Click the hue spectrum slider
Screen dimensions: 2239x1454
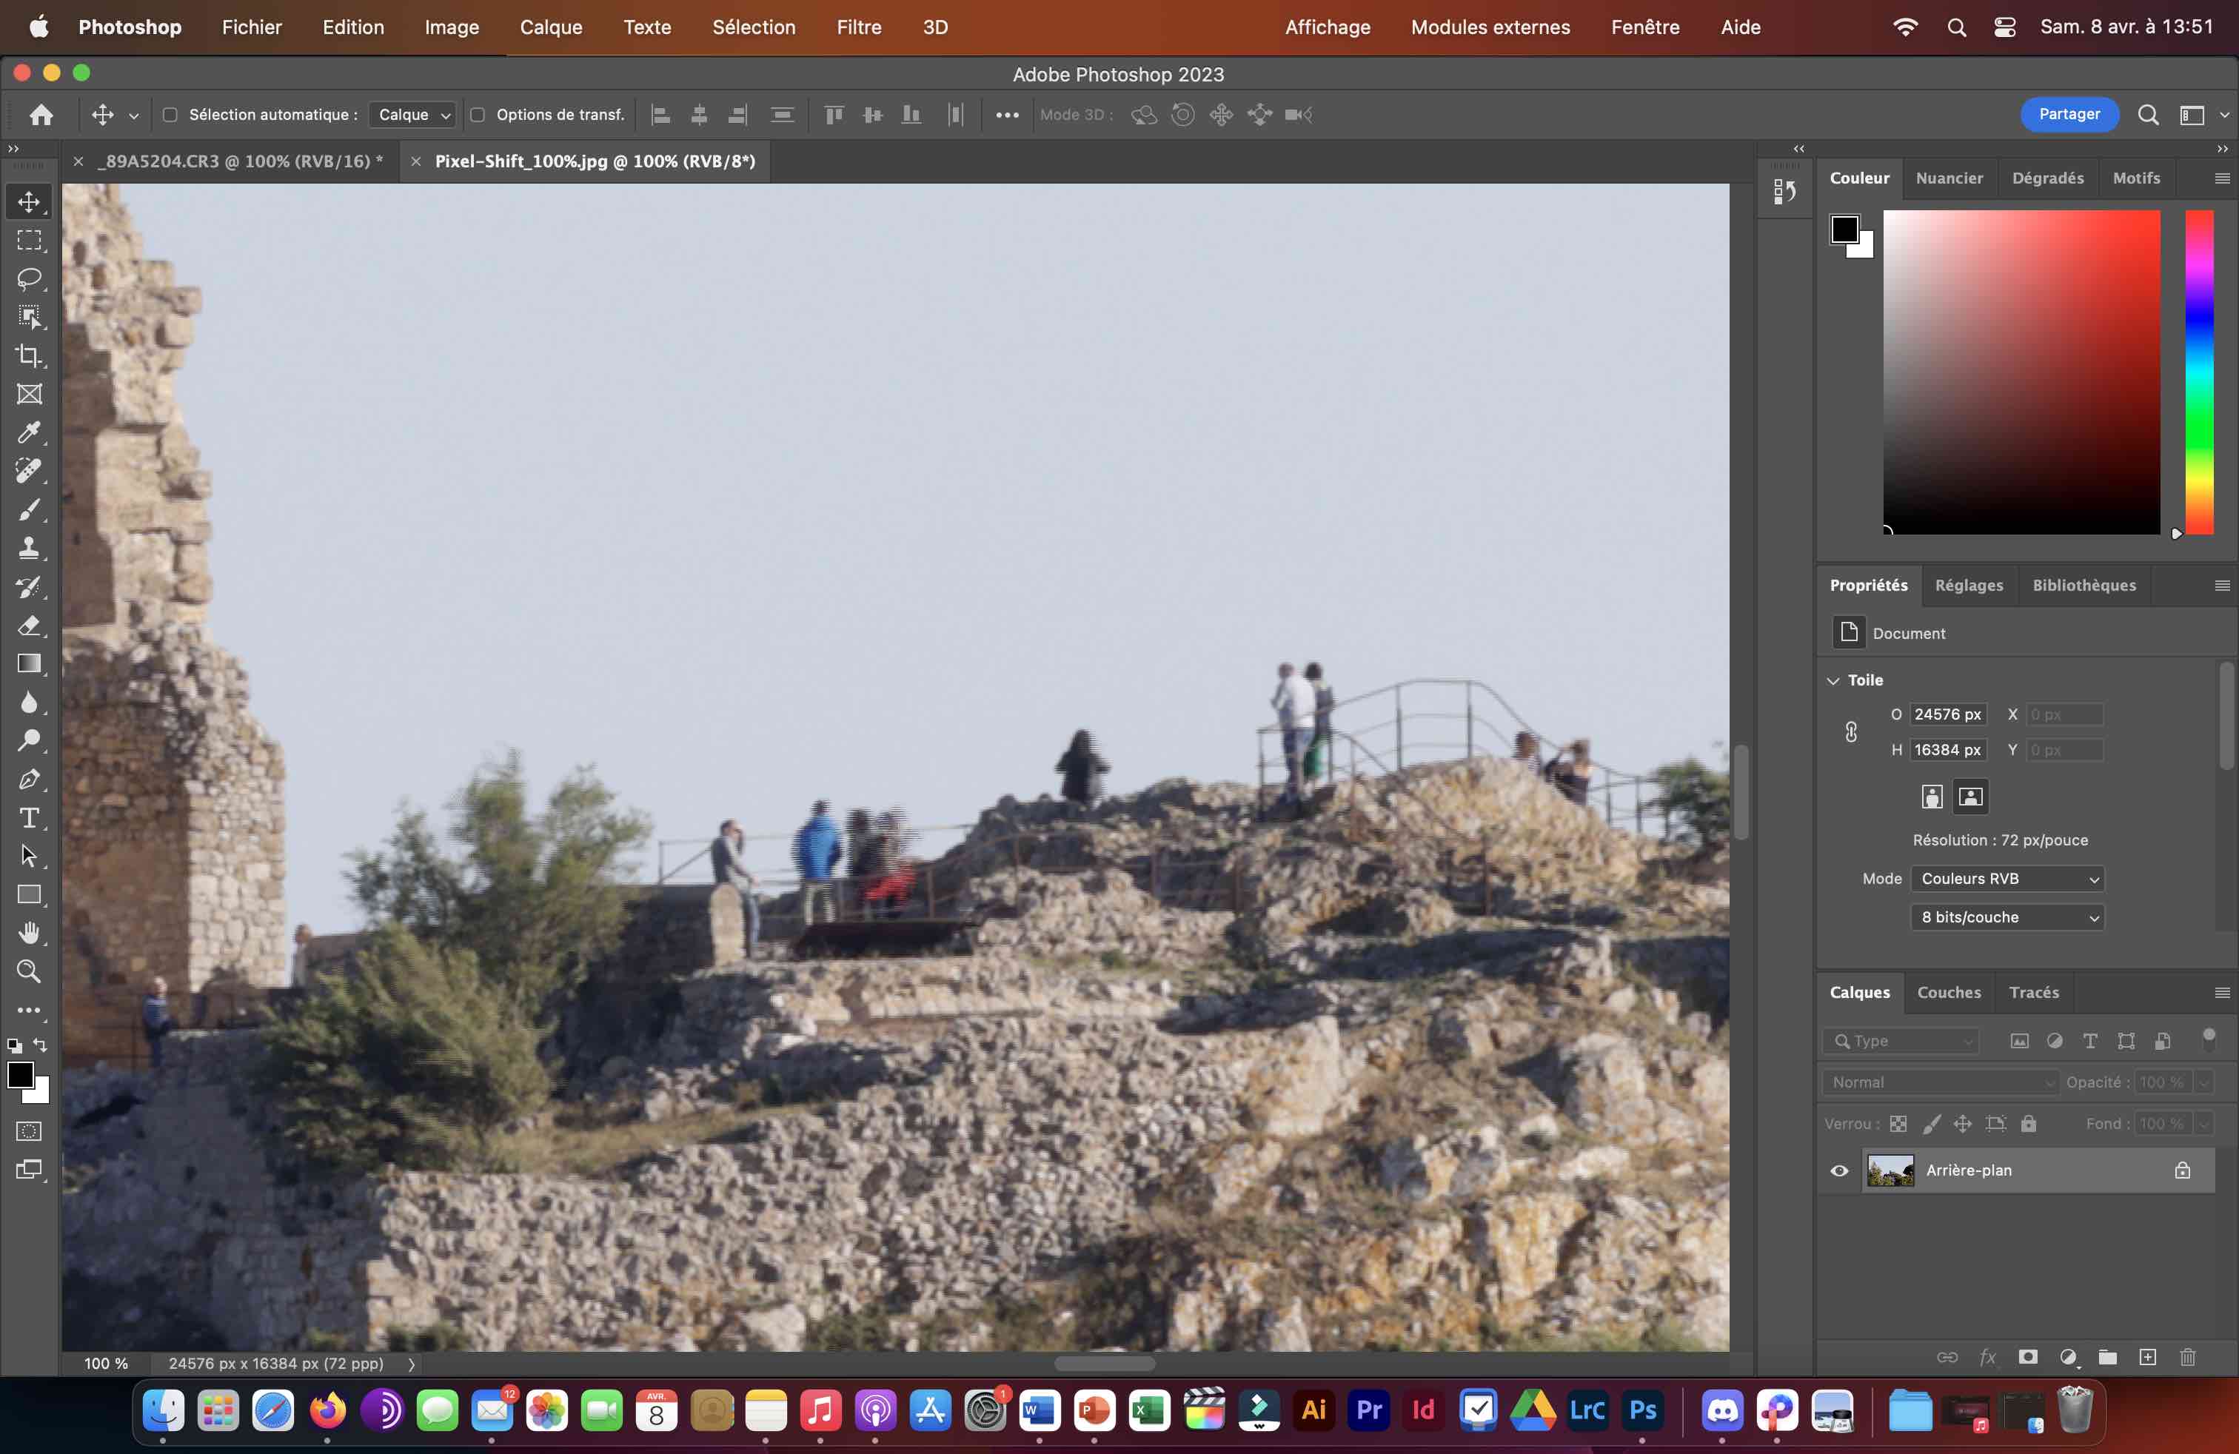tap(2198, 372)
